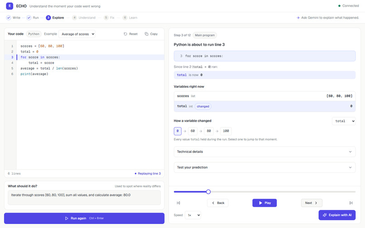
Task: Click code line 6 print(average)
Action: [34, 74]
